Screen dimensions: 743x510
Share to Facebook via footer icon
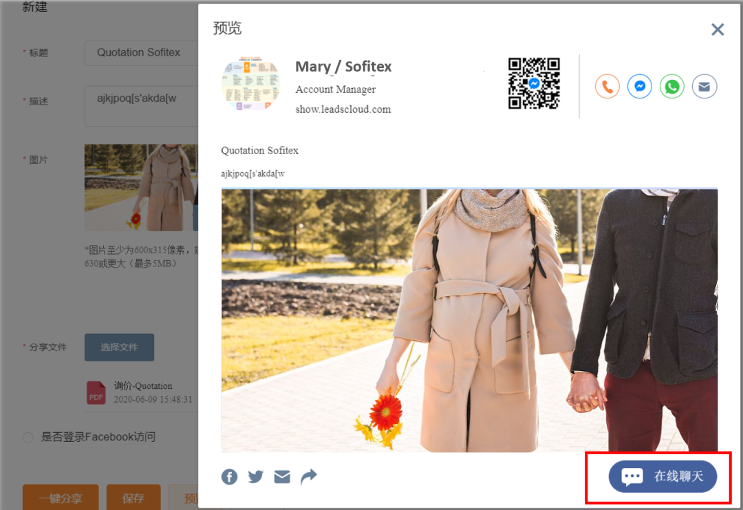point(229,476)
